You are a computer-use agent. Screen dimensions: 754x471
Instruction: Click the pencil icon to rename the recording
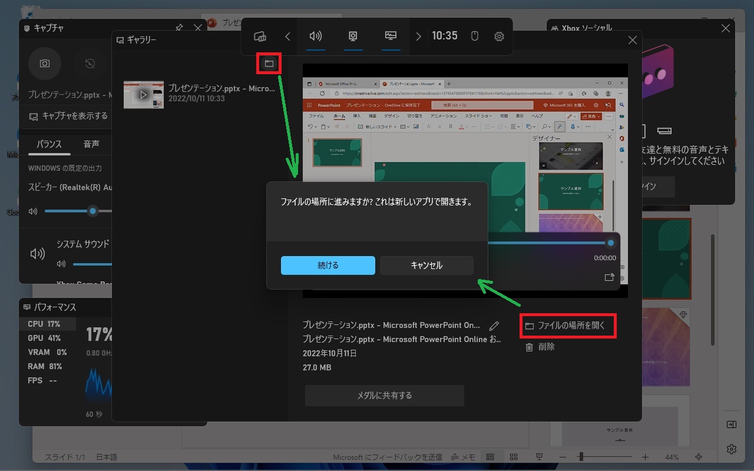(494, 326)
